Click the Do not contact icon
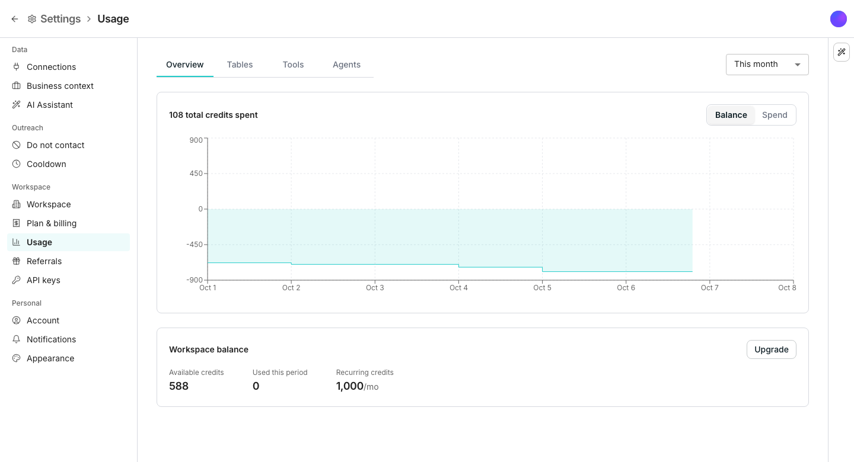The height and width of the screenshot is (462, 854). tap(16, 145)
